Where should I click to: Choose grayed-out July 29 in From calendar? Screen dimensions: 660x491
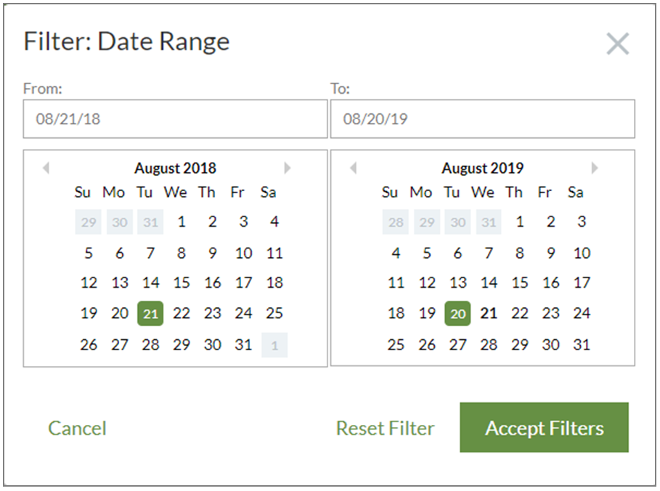click(89, 222)
